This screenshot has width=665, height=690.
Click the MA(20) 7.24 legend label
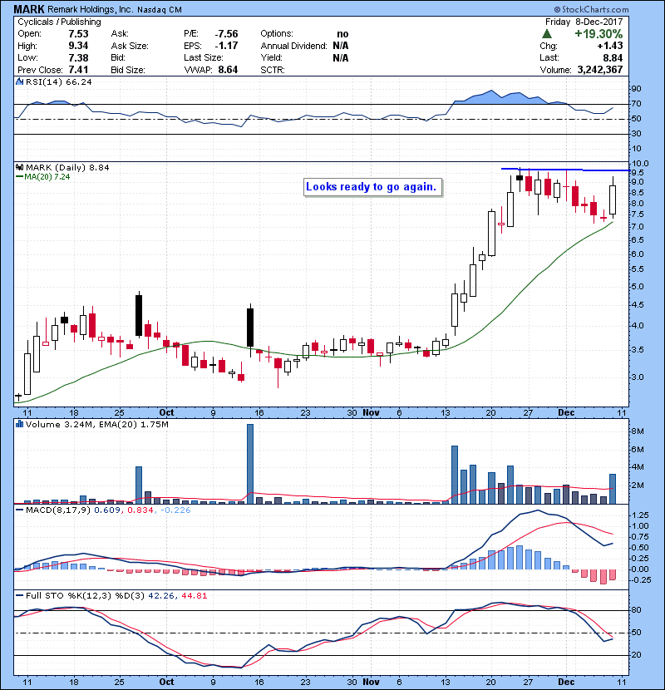click(47, 177)
